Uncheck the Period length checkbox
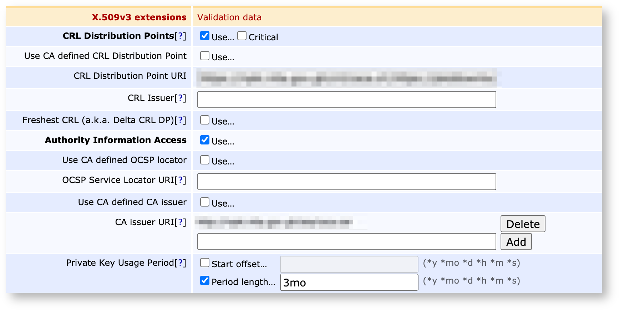Screen dimensions: 619x310 pyautogui.click(x=205, y=280)
